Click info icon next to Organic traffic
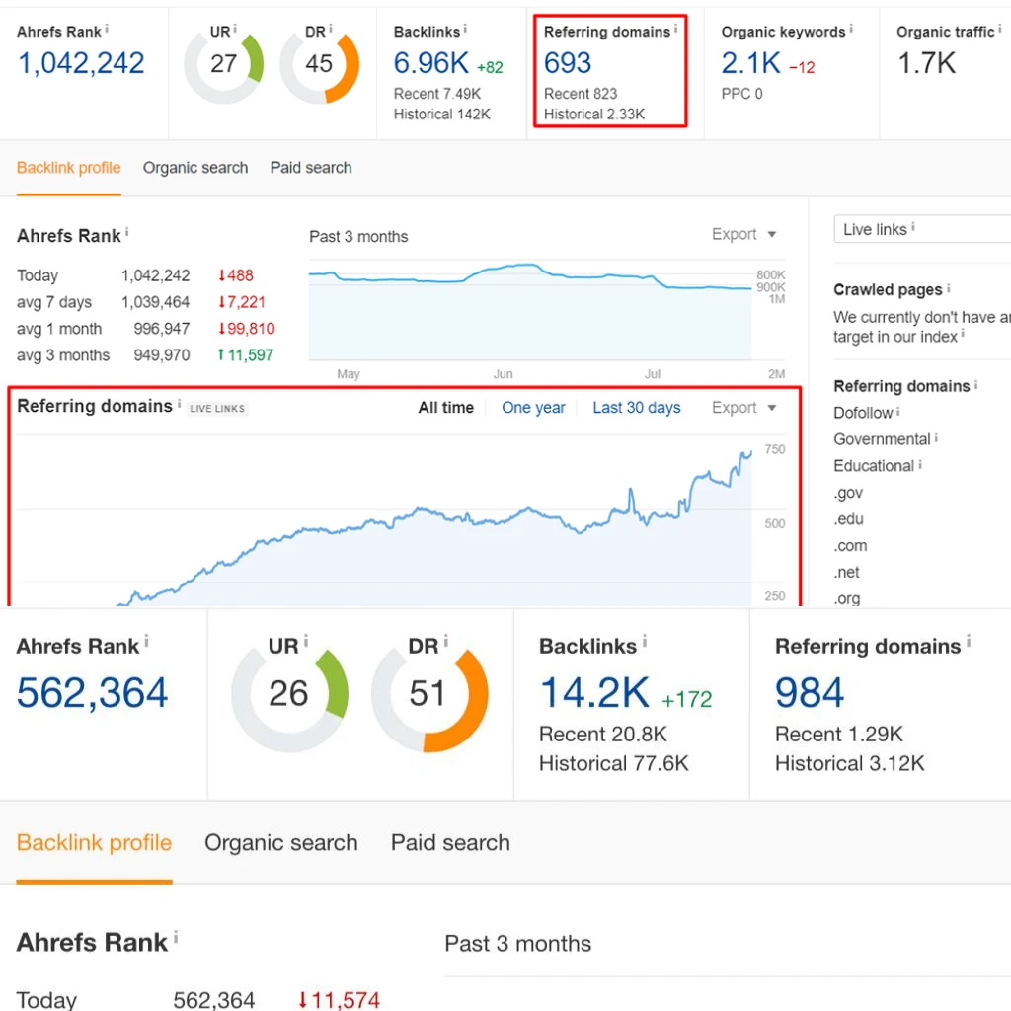The image size is (1011, 1011). coord(999,29)
